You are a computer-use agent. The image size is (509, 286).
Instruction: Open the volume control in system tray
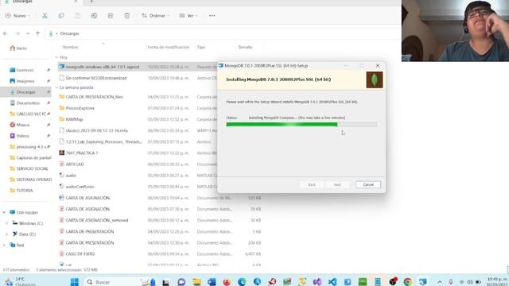tap(470, 282)
